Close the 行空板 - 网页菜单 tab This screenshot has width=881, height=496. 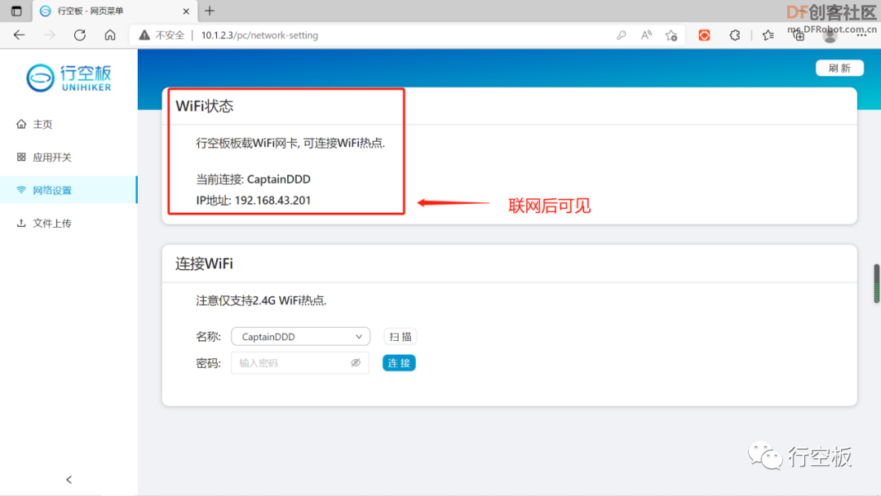pyautogui.click(x=186, y=11)
